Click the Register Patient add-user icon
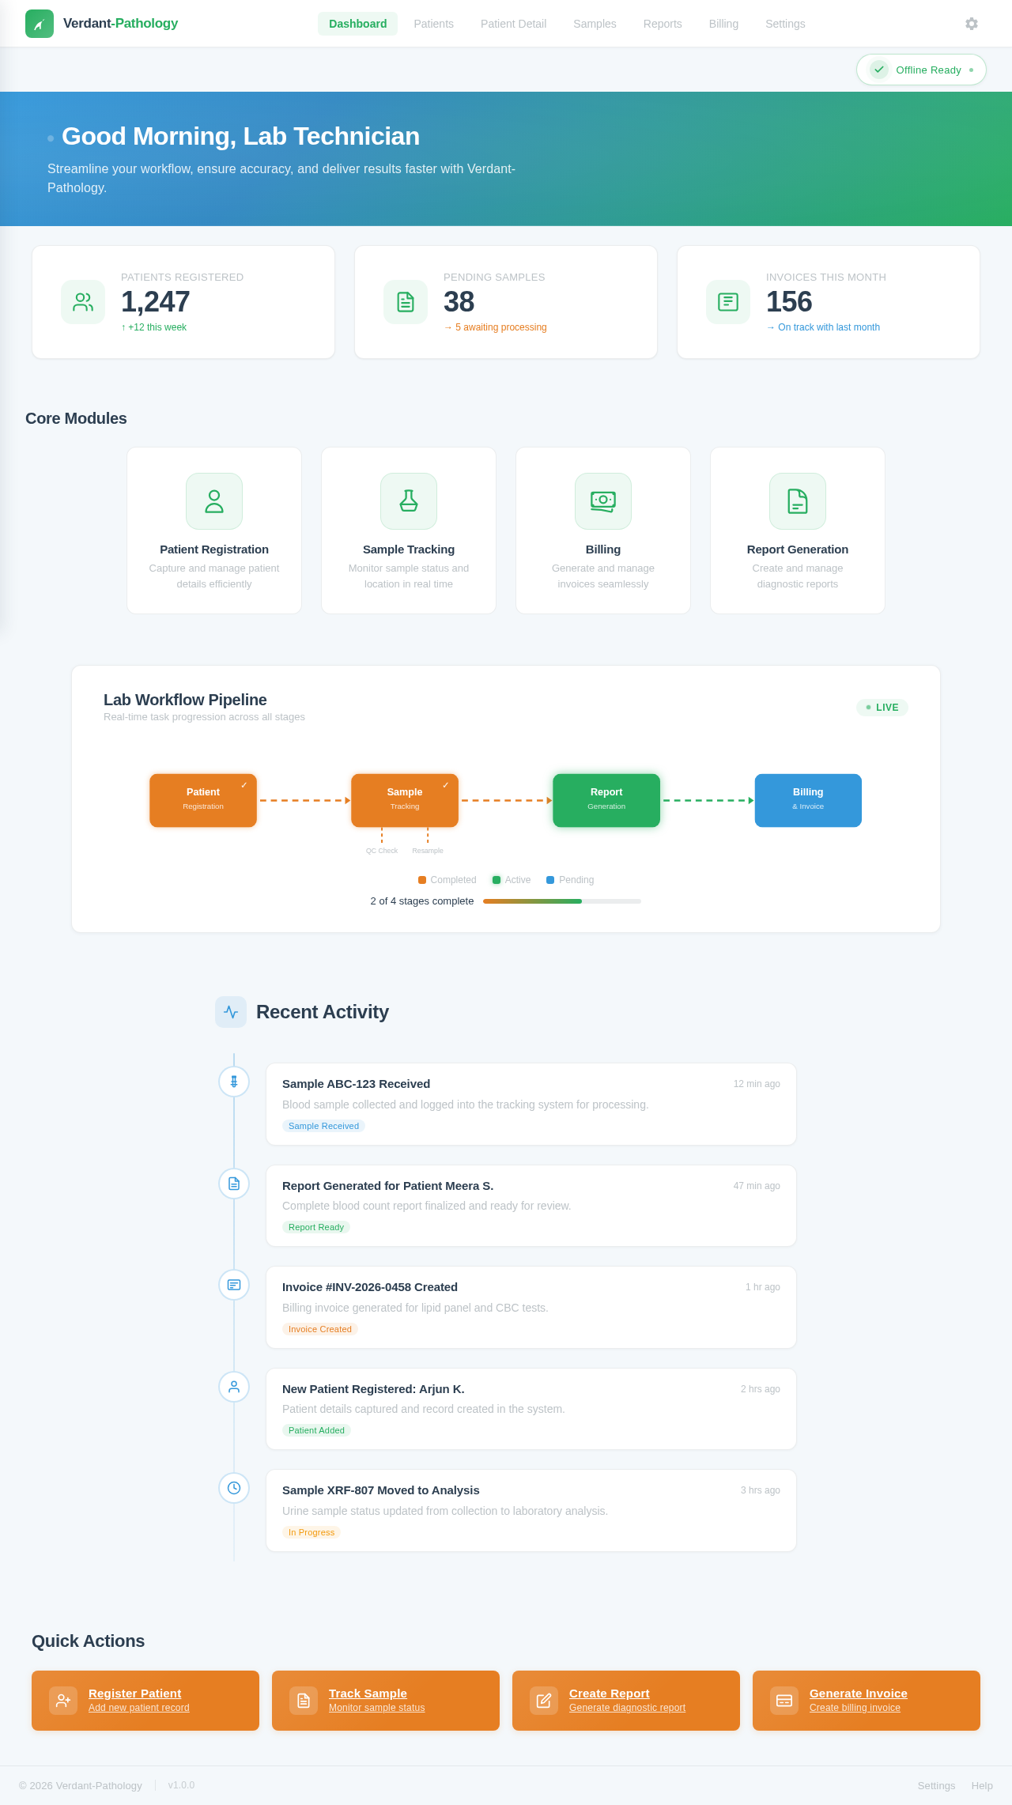Viewport: 1012px width, 1805px height. (x=63, y=1701)
